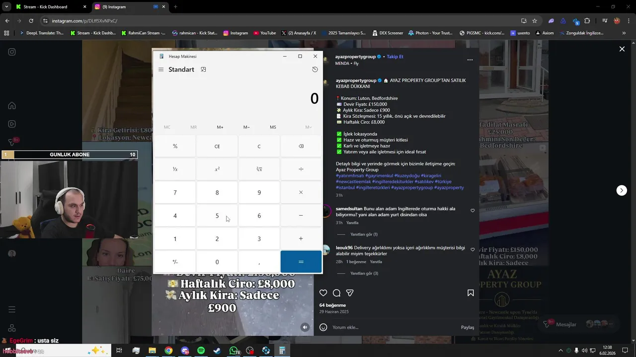Click the decimal comma key
The image size is (636, 357).
click(x=259, y=262)
